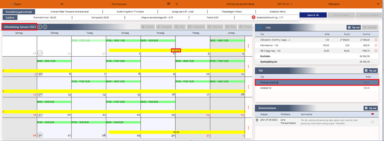
Task: Remove the Månadslön salary row
Action: pos(376,40)
